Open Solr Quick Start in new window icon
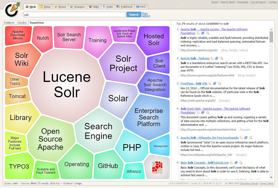This screenshot has width=278, height=188. 203,113
